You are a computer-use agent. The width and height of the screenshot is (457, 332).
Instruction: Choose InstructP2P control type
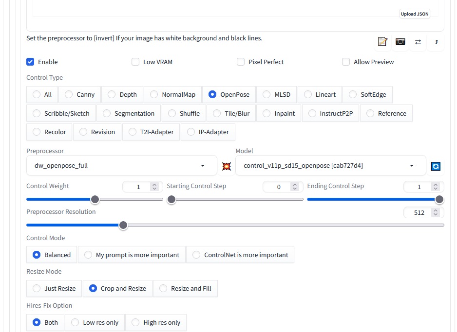click(x=330, y=113)
